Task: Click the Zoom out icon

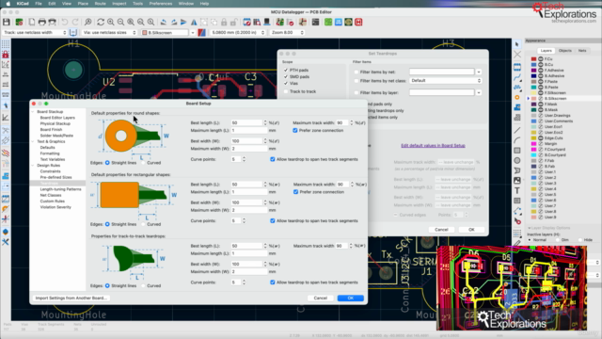Action: [120, 23]
